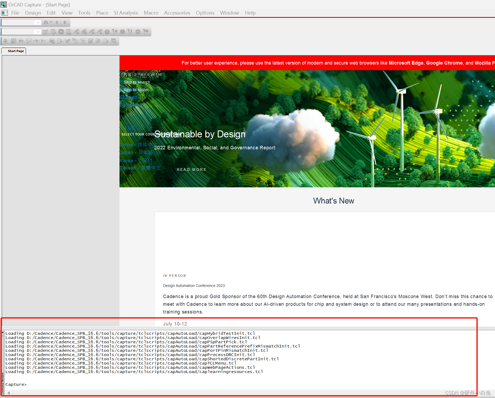
Task: Select the Start Page tab
Action: pos(15,51)
